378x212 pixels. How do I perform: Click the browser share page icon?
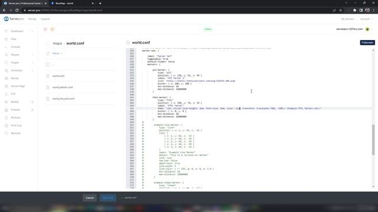(x=334, y=11)
